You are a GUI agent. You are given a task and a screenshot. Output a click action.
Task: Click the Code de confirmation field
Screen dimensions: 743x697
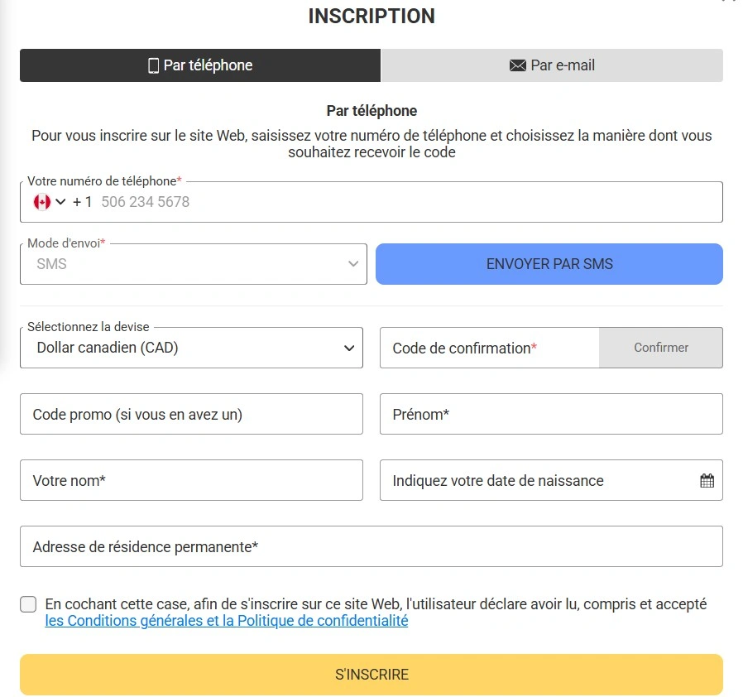[x=490, y=348]
